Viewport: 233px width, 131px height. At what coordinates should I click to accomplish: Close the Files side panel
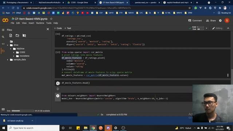[48, 29]
